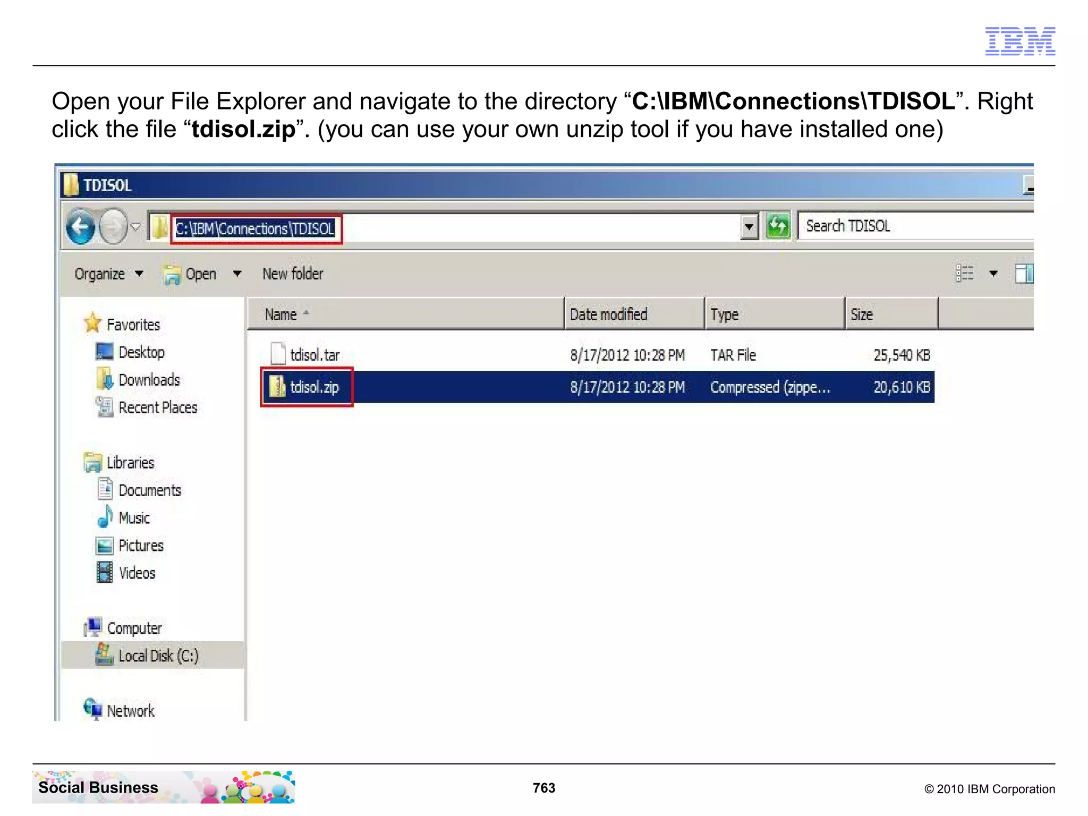Click the TDISOL window title folder icon

point(71,185)
